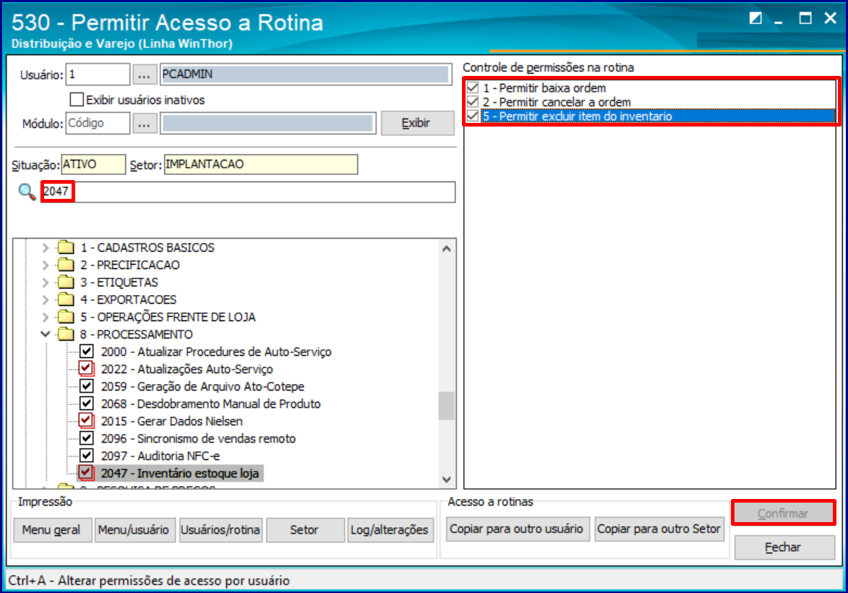Click the Confirmar button
848x593 pixels.
click(x=782, y=513)
